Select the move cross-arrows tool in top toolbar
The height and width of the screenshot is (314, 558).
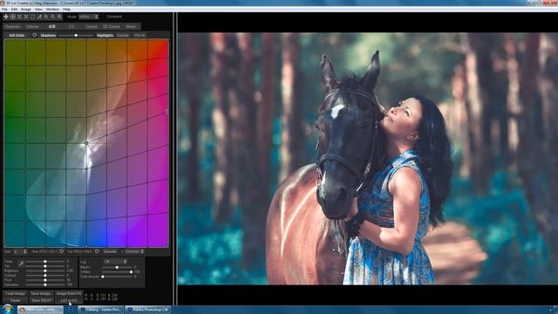[x=6, y=17]
